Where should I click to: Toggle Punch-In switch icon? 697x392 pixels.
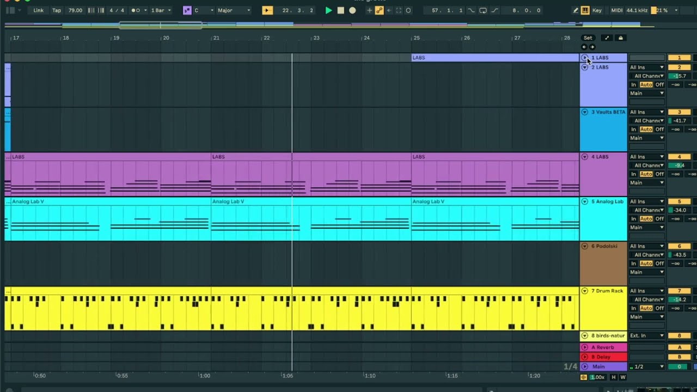472,10
